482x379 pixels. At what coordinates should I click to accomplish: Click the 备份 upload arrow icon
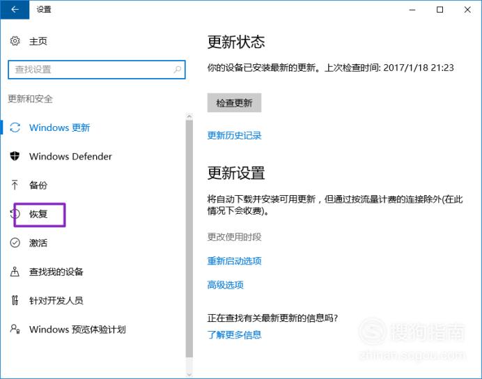click(x=15, y=185)
